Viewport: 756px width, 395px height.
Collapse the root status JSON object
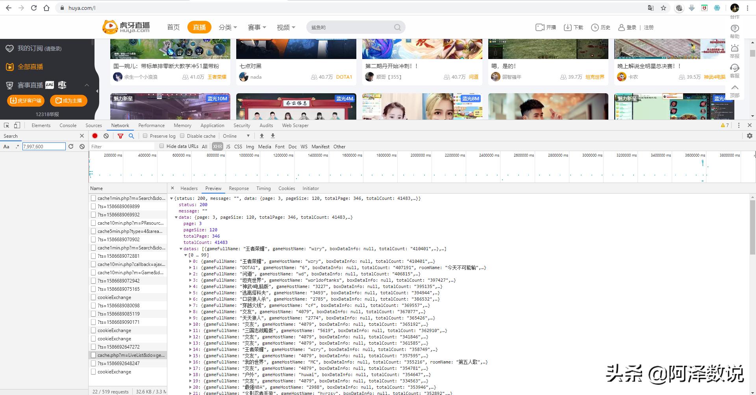(x=172, y=198)
